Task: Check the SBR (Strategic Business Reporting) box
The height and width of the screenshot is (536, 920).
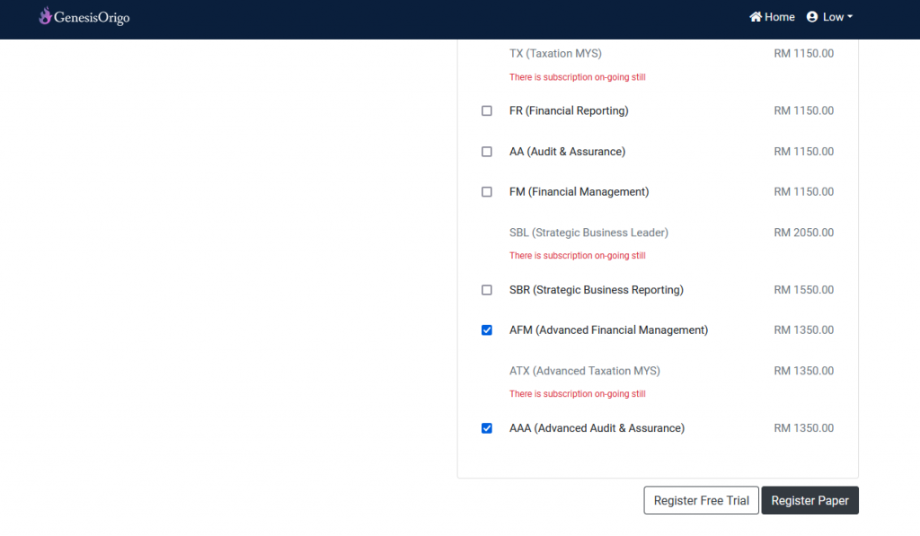Action: click(486, 290)
